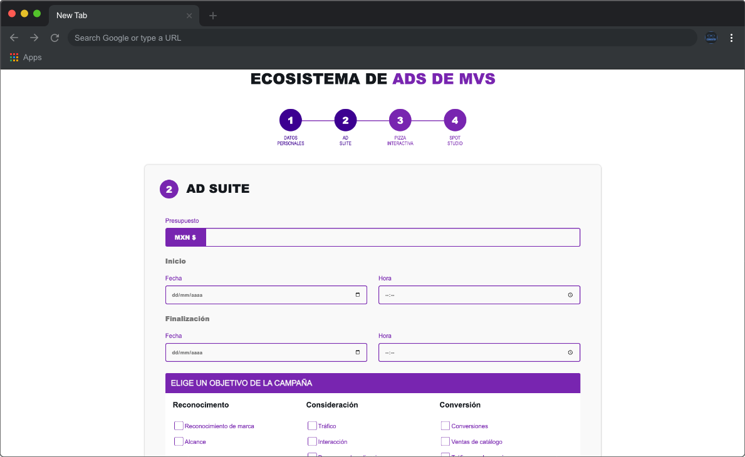Click the Finalización Hora time field

(479, 352)
